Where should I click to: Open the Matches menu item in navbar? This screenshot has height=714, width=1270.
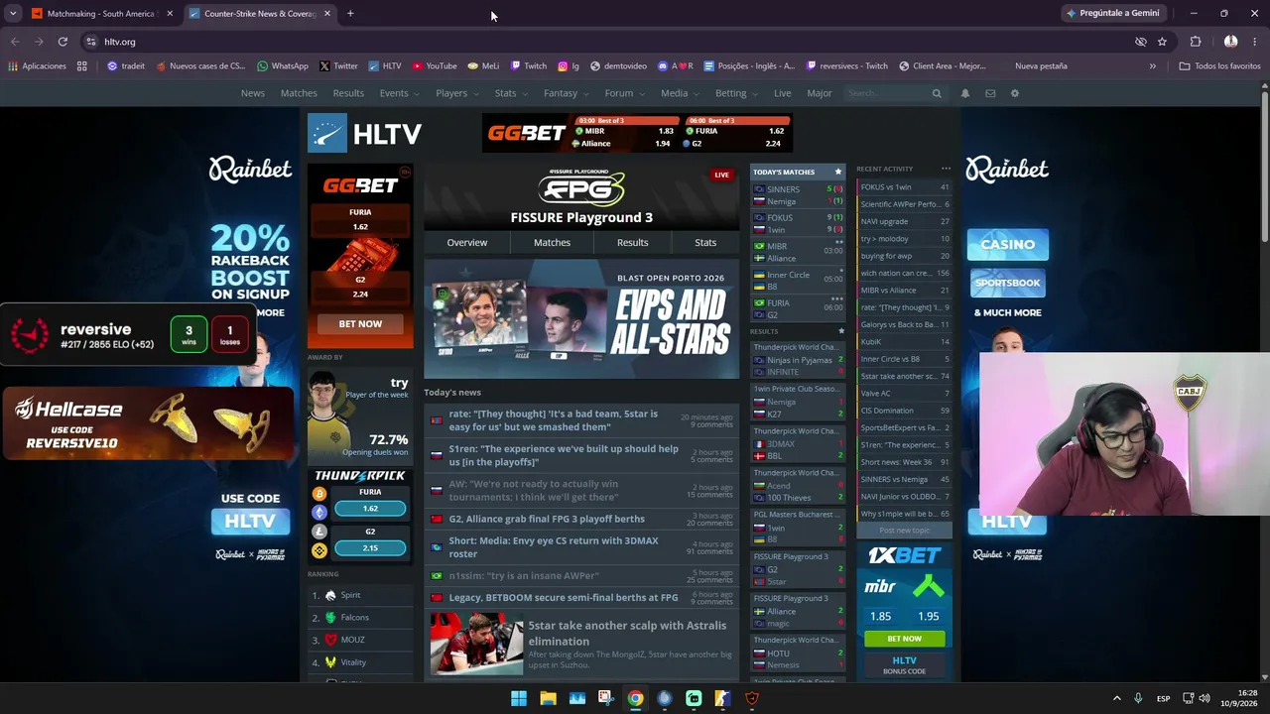coord(299,93)
